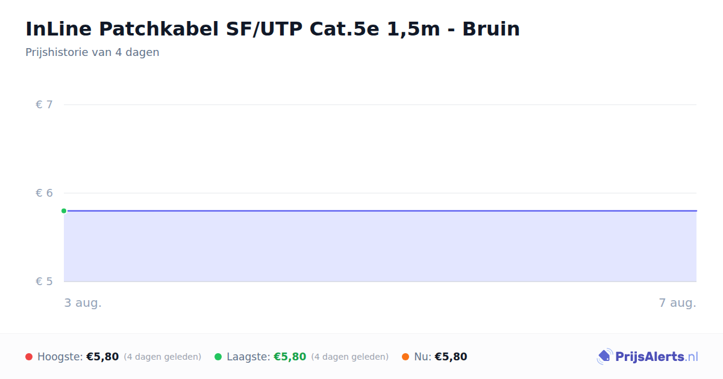Click the € 6 axis label

click(x=44, y=193)
